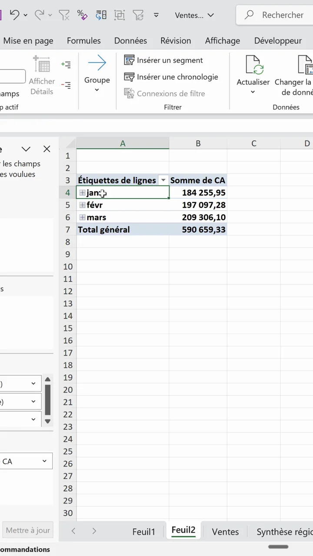Click the Afficher Détails table icon
The image size is (313, 556).
(42, 64)
